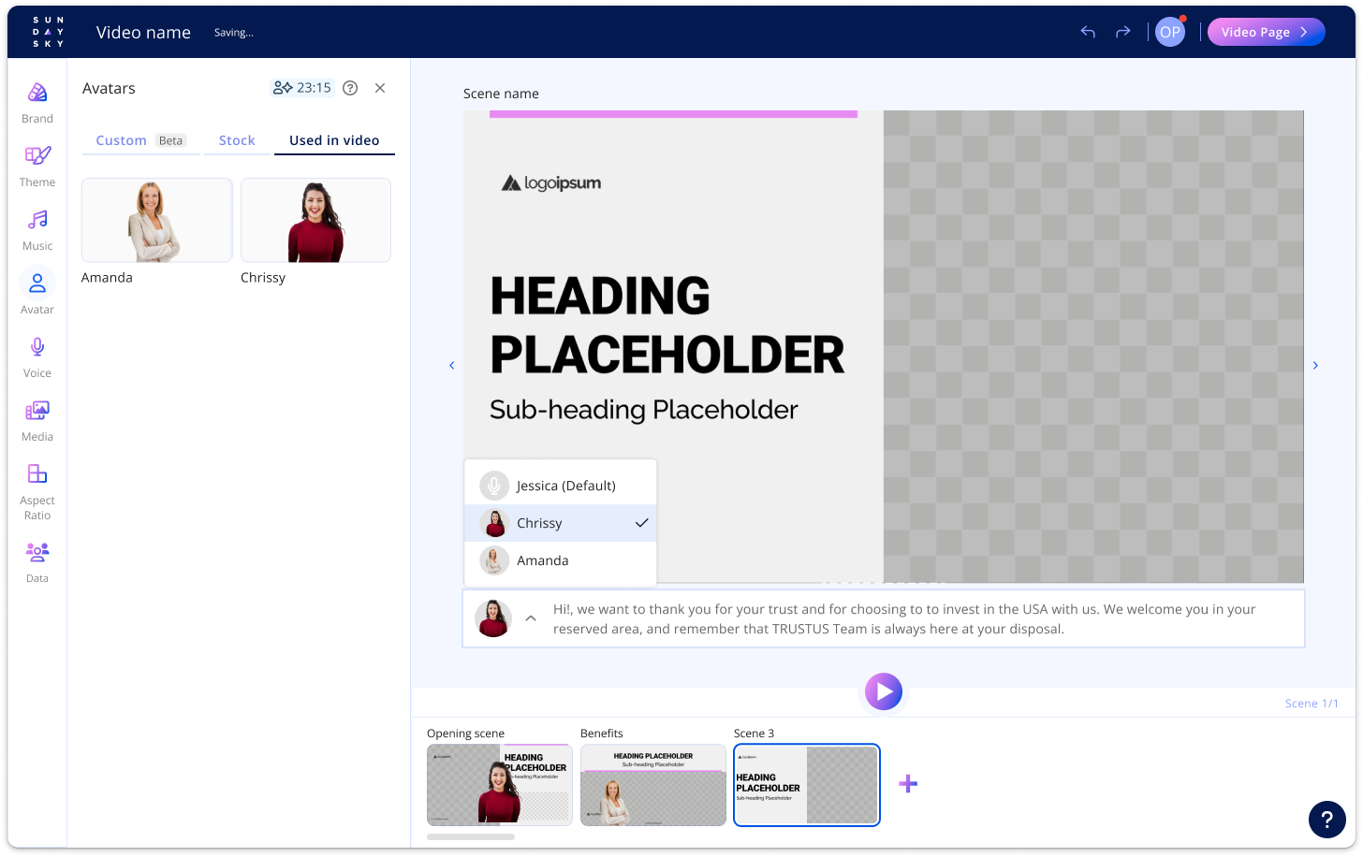Select the Scene 3 thumbnail
Image resolution: width=1363 pixels, height=857 pixels.
point(807,785)
